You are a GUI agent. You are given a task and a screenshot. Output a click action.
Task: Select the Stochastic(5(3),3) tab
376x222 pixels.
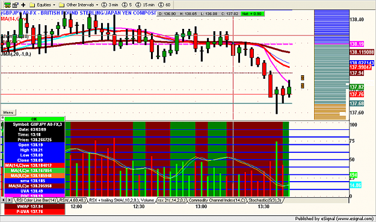coord(265,200)
